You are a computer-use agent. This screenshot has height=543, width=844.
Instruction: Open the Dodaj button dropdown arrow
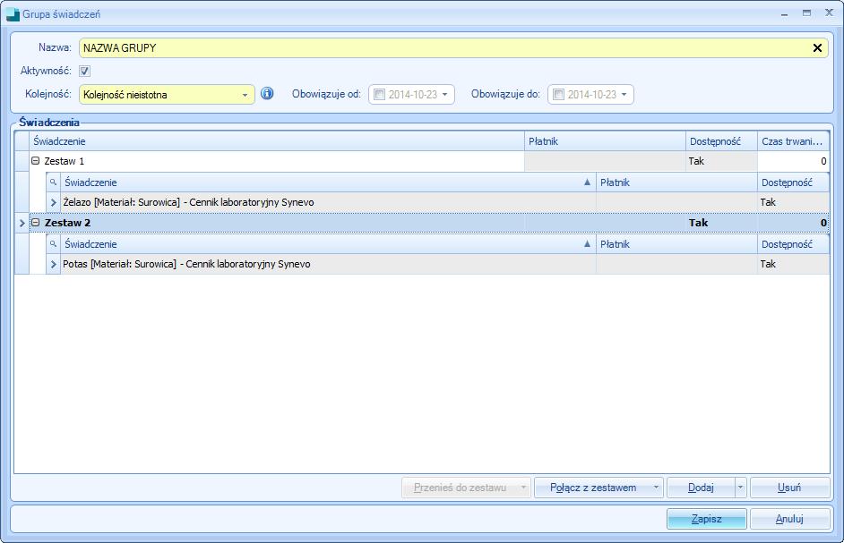click(740, 488)
